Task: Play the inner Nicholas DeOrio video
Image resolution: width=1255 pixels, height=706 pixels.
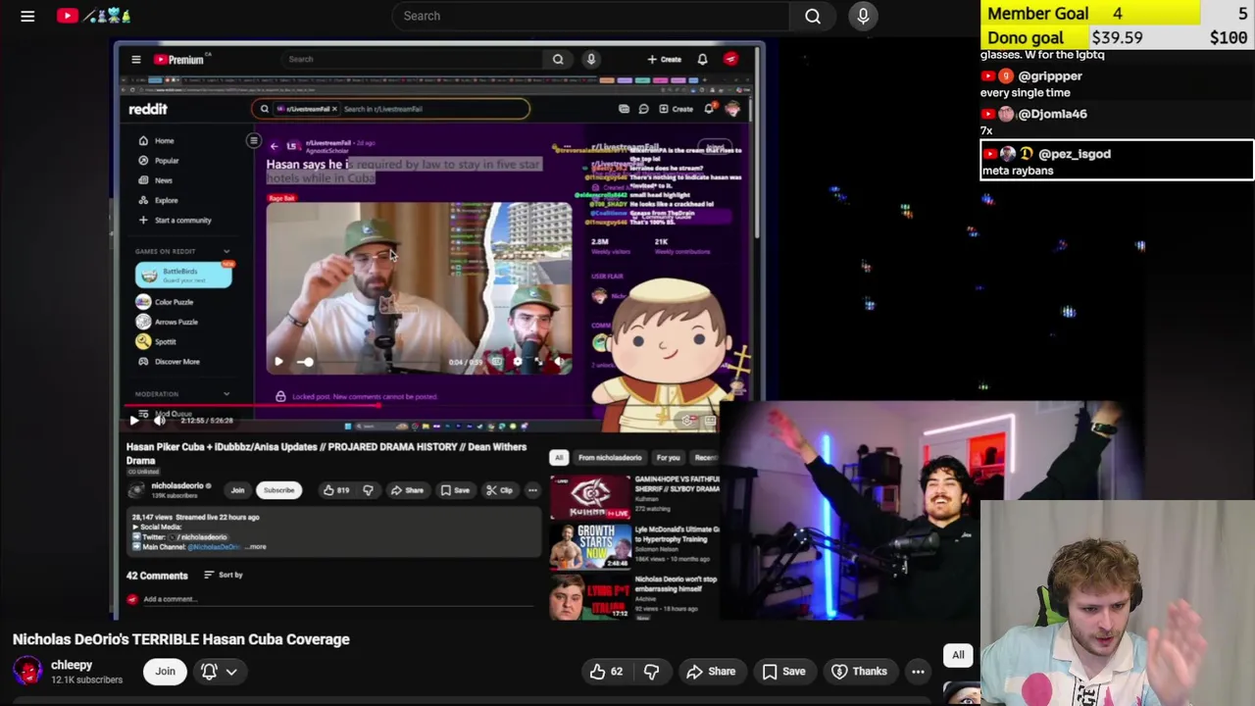Action: pos(134,421)
